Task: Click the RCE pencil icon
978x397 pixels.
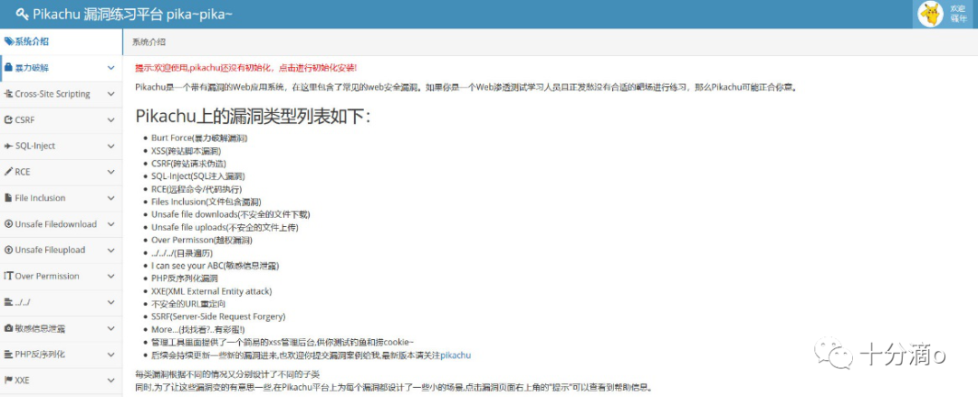Action: coord(9,172)
